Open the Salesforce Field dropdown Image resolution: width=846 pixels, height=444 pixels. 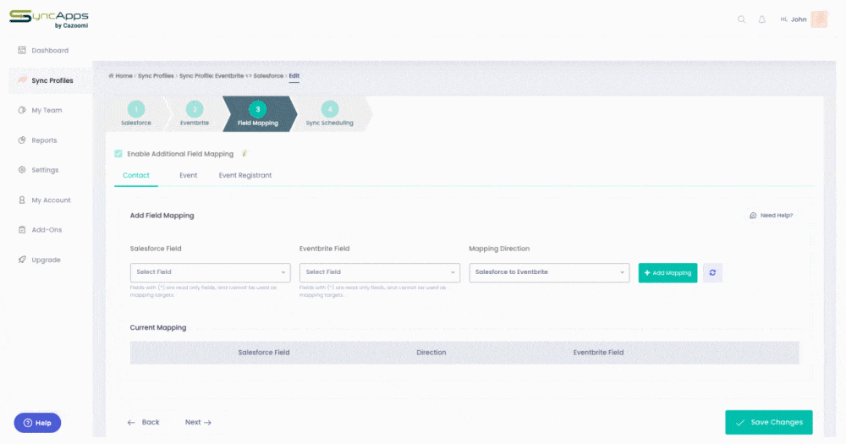point(211,272)
